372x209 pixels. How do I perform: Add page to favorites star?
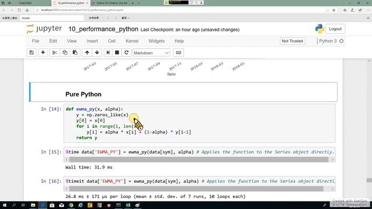coord(334,10)
